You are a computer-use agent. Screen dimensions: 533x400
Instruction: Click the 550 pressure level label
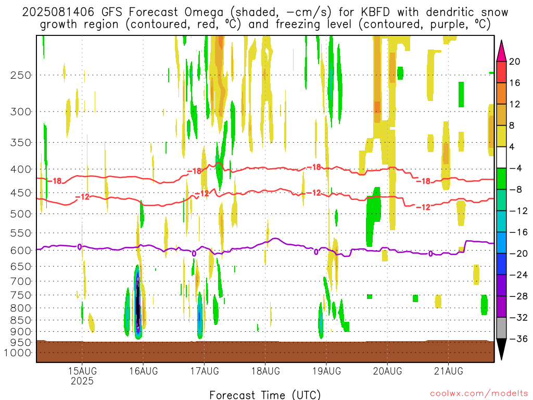tap(21, 233)
